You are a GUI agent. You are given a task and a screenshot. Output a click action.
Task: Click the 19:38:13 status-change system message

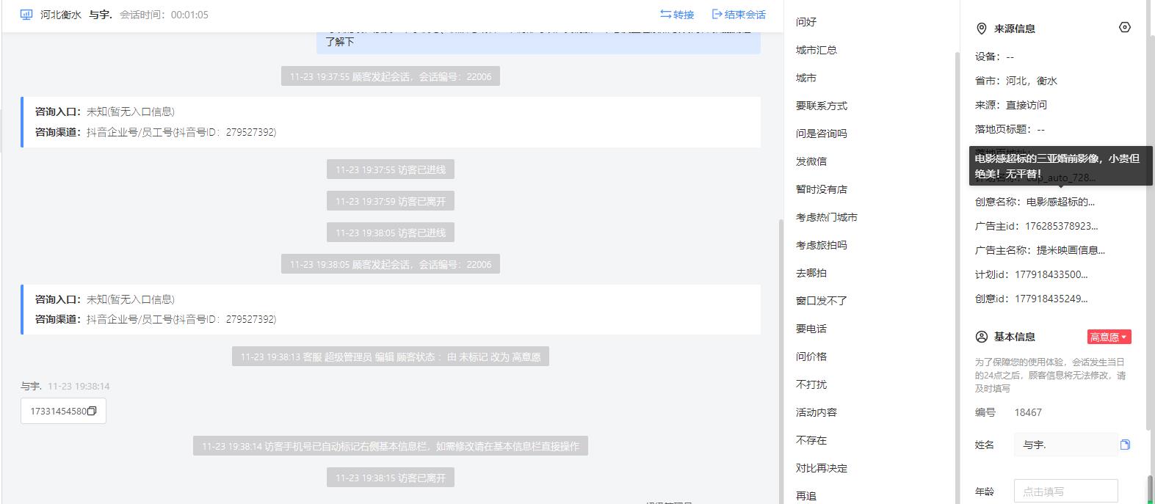point(391,357)
